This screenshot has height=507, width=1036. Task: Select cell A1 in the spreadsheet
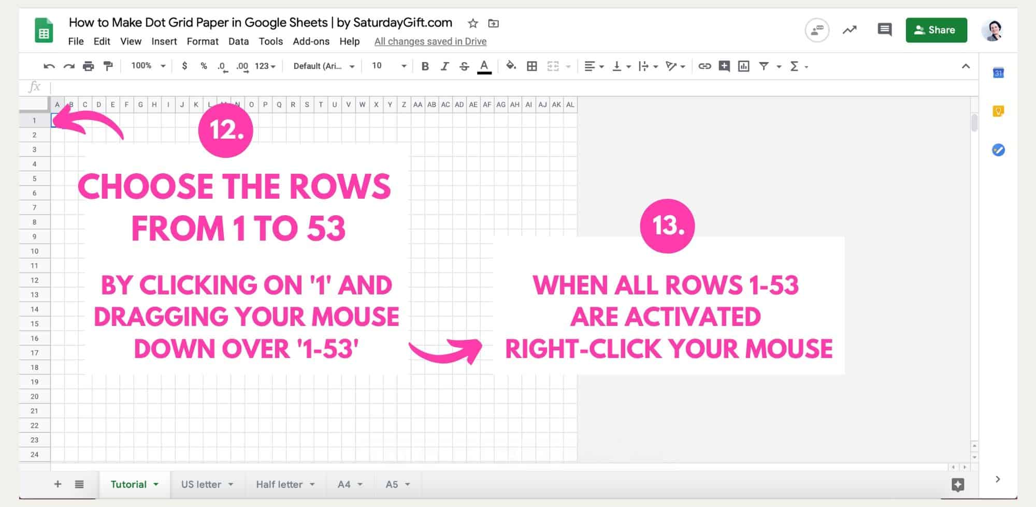(57, 120)
